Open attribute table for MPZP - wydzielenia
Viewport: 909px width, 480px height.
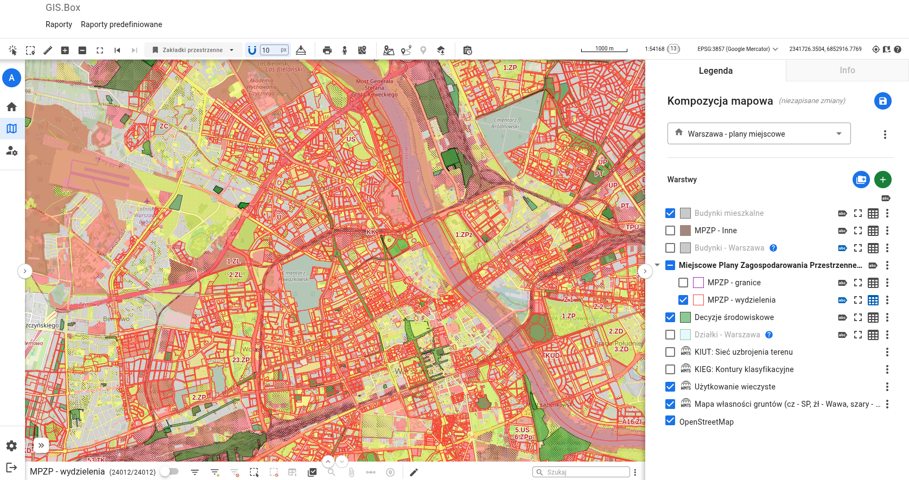pyautogui.click(x=873, y=300)
